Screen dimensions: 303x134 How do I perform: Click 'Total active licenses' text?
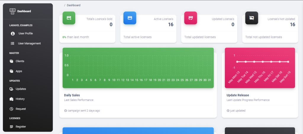(x=138, y=37)
